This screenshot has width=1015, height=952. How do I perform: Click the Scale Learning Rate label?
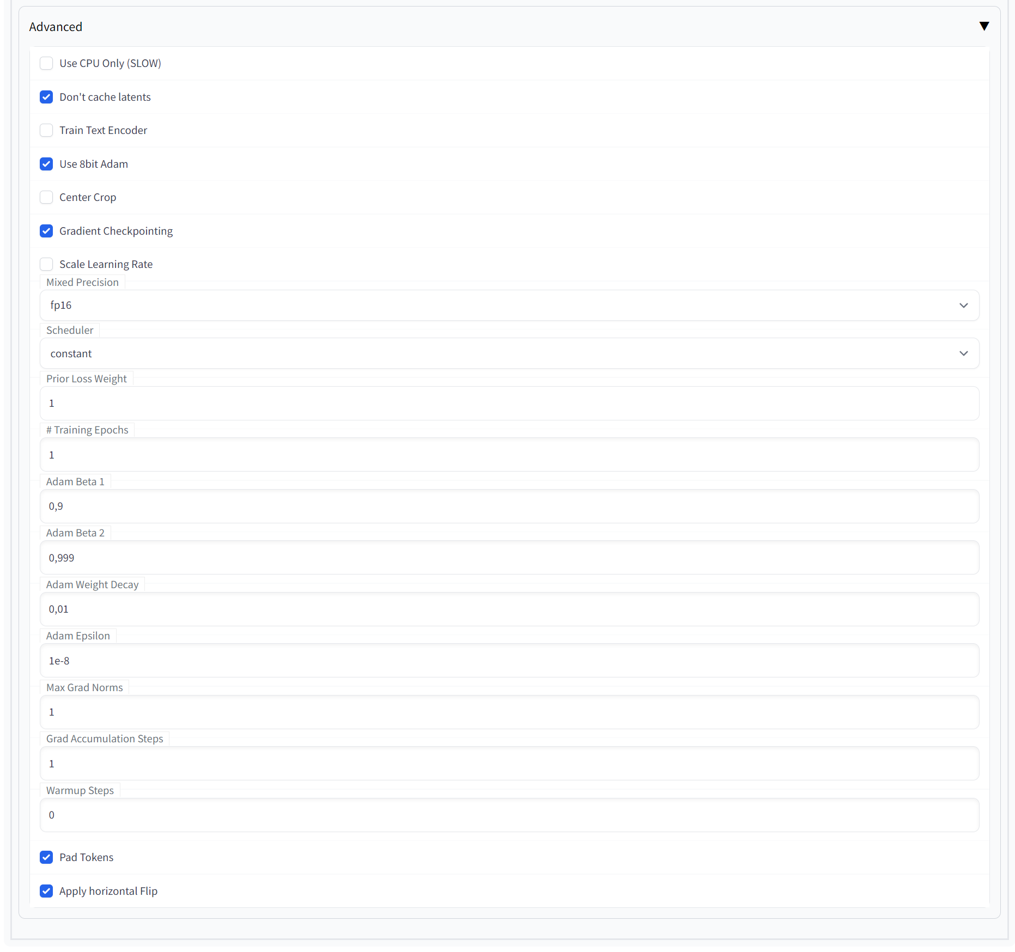click(106, 264)
